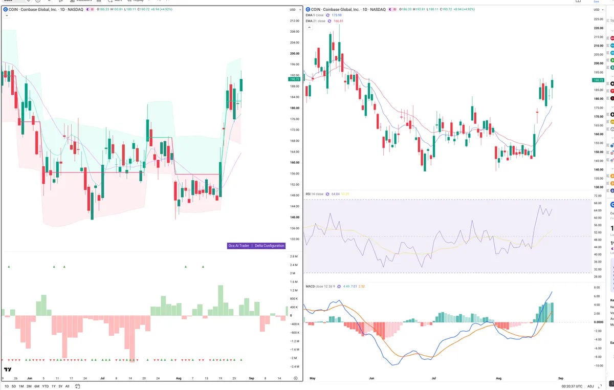This screenshot has height=390, width=614.
Task: Select the YTD time range
Action: (x=45, y=386)
